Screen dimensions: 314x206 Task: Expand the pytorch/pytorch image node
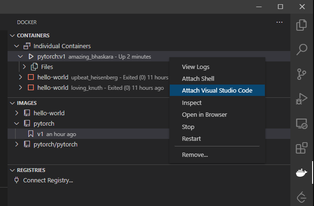pos(17,144)
